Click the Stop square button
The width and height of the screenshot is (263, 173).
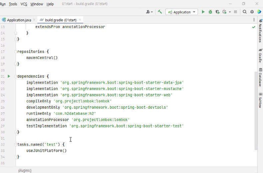235,12
